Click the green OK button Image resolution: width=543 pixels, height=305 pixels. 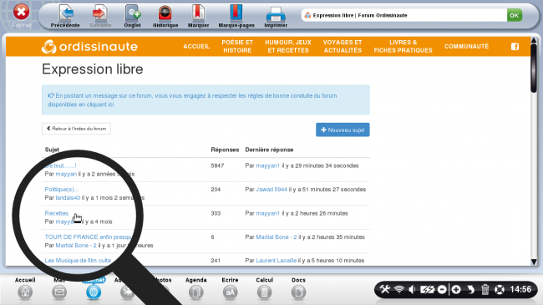(x=515, y=15)
